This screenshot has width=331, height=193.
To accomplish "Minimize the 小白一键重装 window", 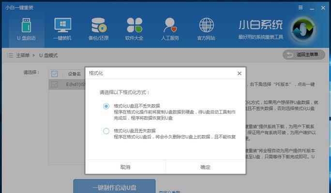I will click(x=312, y=8).
